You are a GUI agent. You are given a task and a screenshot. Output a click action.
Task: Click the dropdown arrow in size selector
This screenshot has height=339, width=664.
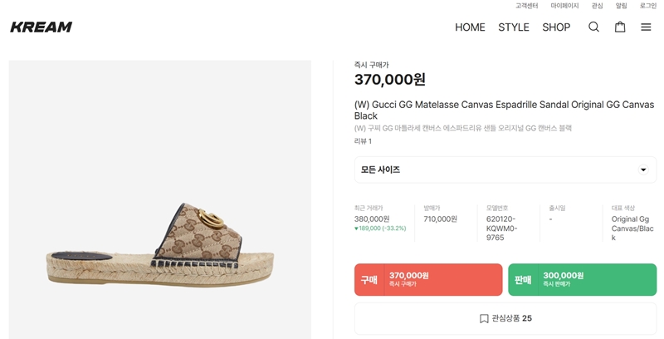[x=642, y=170]
